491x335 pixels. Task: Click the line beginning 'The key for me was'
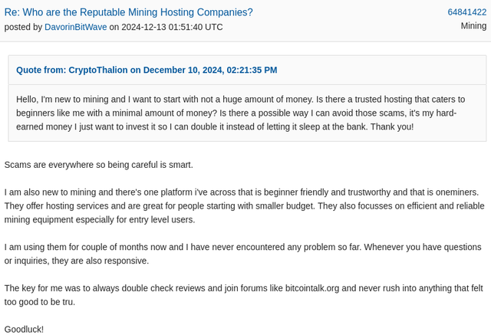244,288
